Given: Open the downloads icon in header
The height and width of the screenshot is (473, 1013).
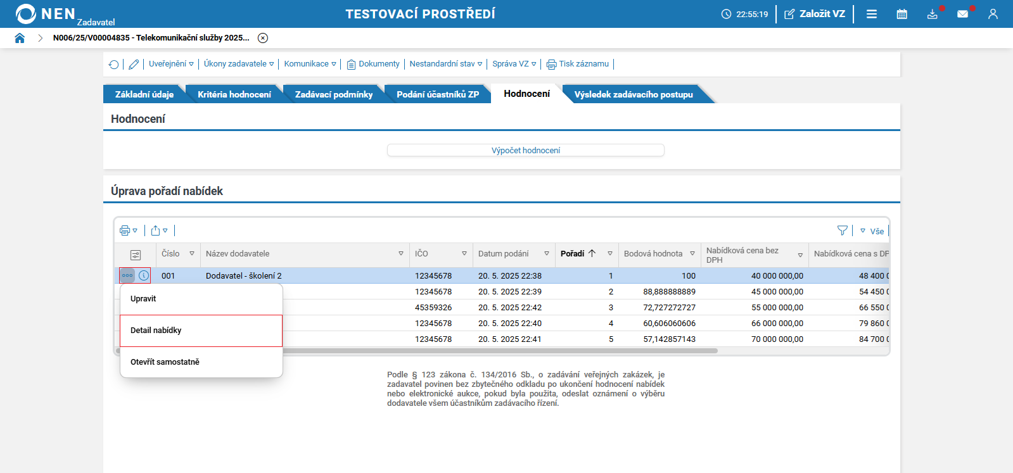Looking at the screenshot, I should coord(933,14).
